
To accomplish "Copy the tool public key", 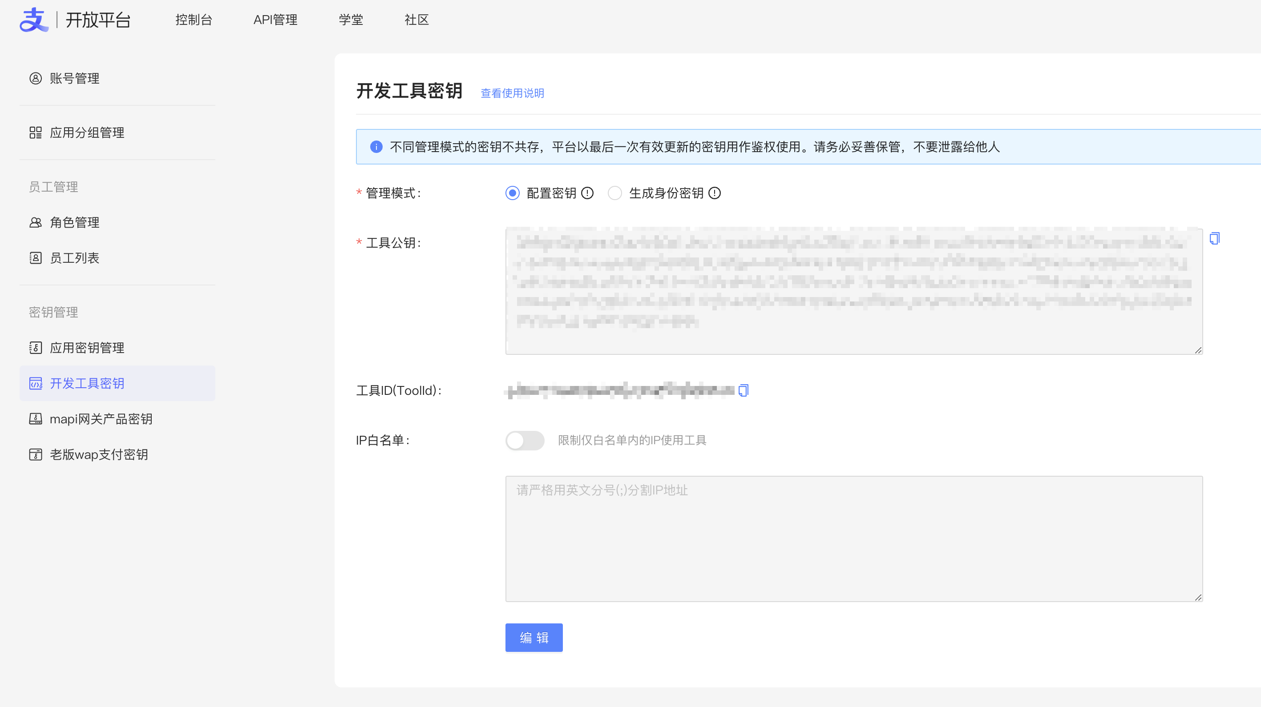I will [1214, 238].
